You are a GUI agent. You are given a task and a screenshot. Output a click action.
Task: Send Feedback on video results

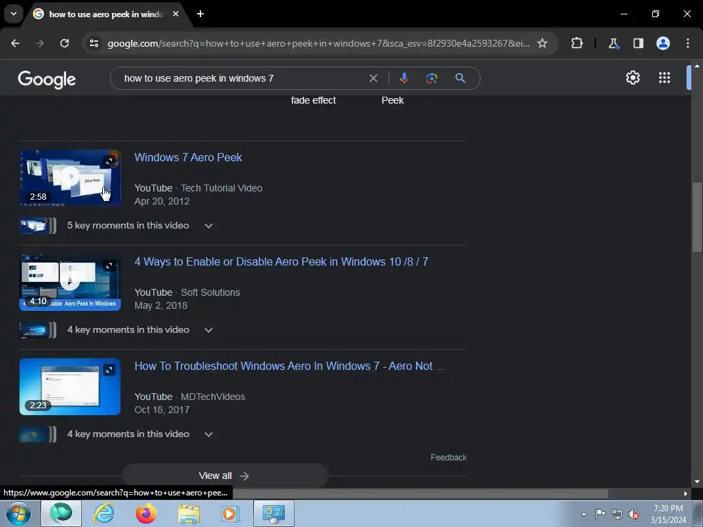(x=448, y=458)
